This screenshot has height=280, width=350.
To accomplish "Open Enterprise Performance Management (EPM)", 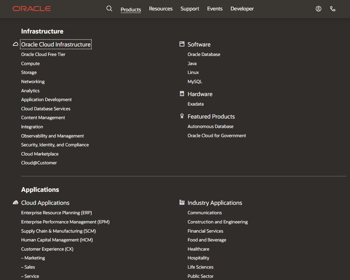I will tap(65, 222).
